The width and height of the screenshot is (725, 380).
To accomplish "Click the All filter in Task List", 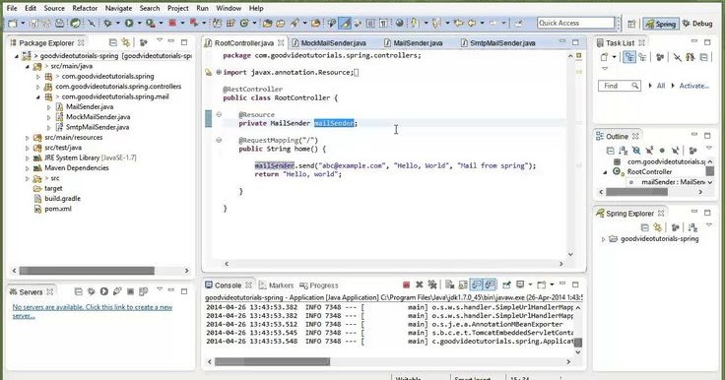I will click(x=661, y=86).
